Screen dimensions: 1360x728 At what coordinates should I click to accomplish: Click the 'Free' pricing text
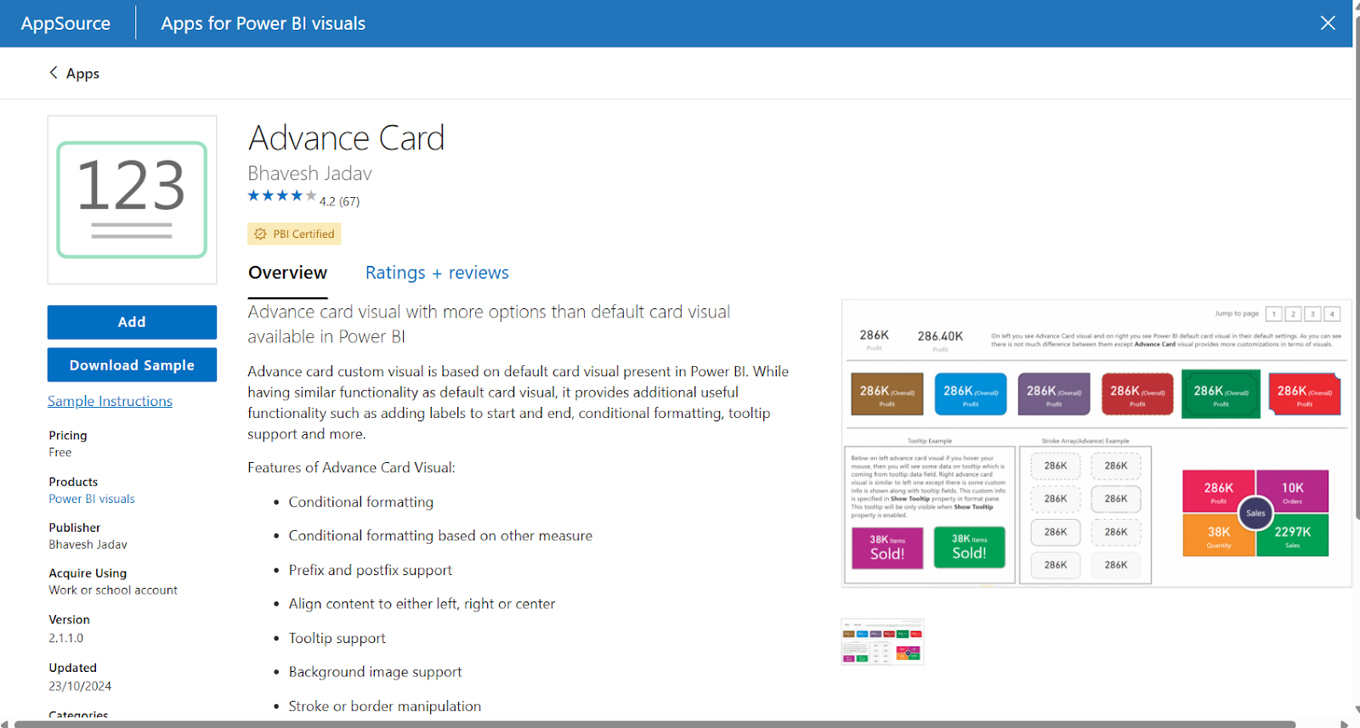tap(59, 453)
